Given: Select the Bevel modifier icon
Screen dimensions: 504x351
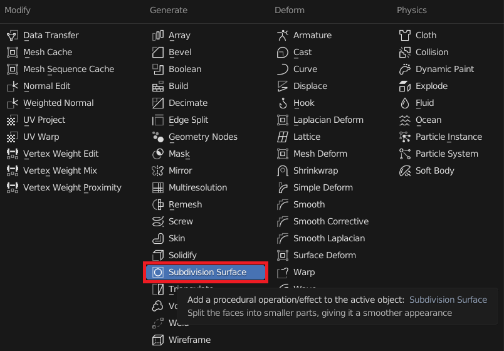Looking at the screenshot, I should 158,53.
